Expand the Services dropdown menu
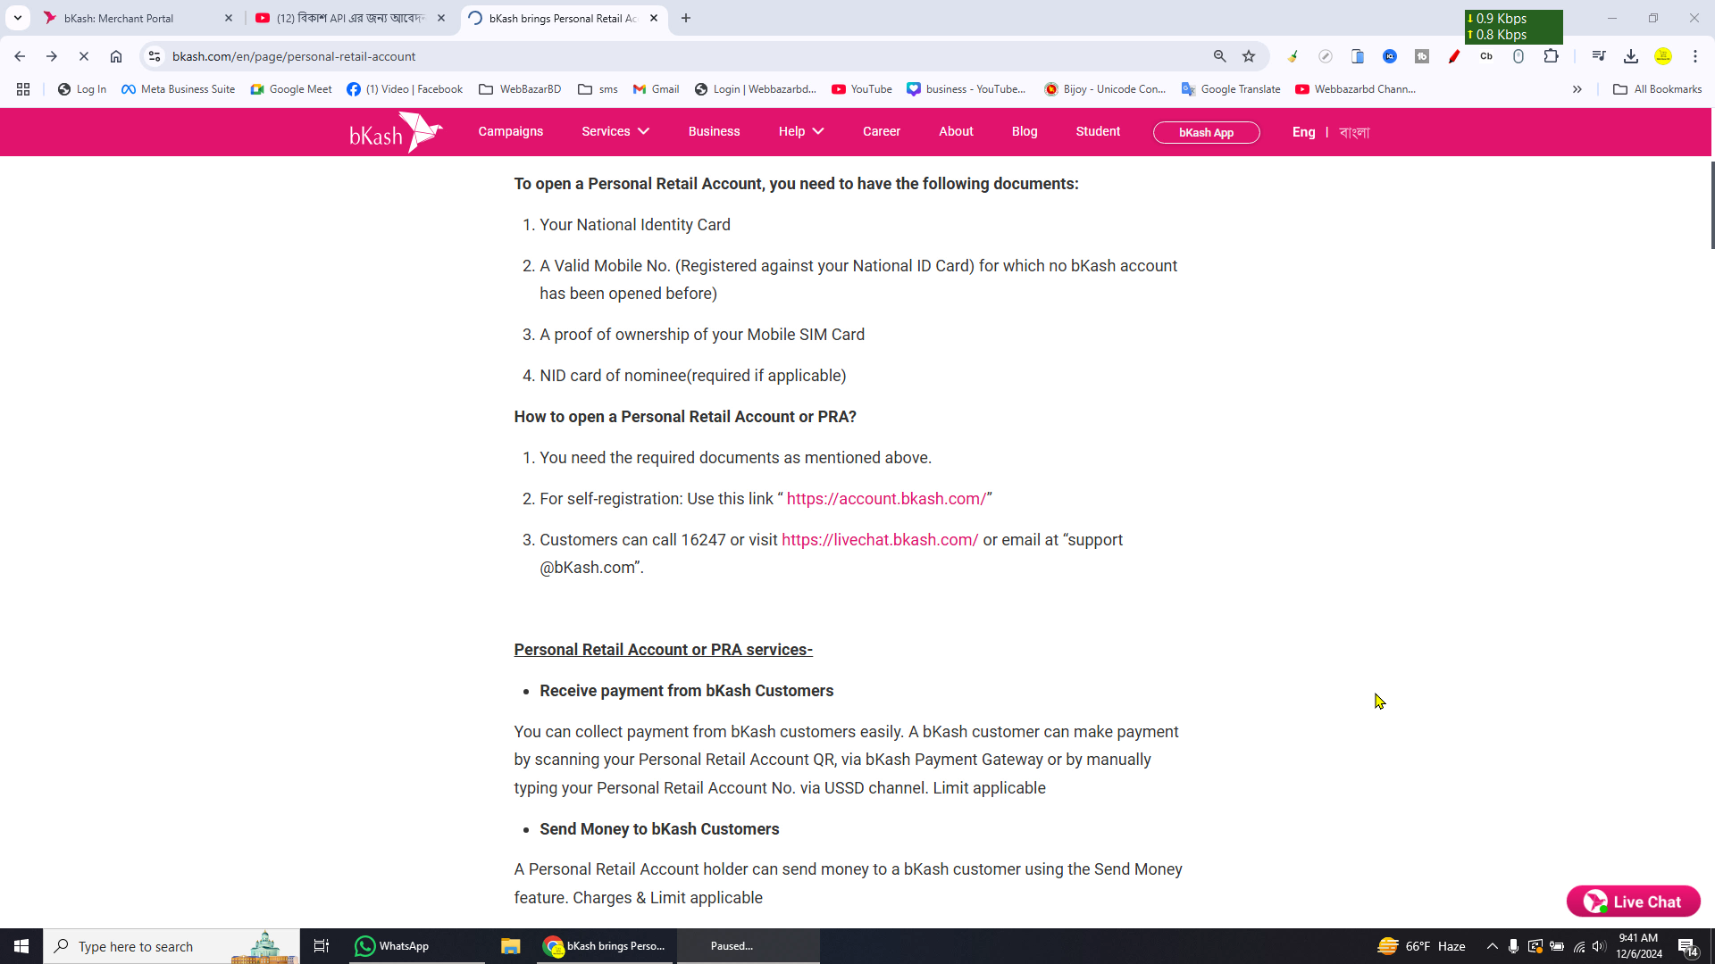This screenshot has width=1715, height=964. (x=615, y=132)
